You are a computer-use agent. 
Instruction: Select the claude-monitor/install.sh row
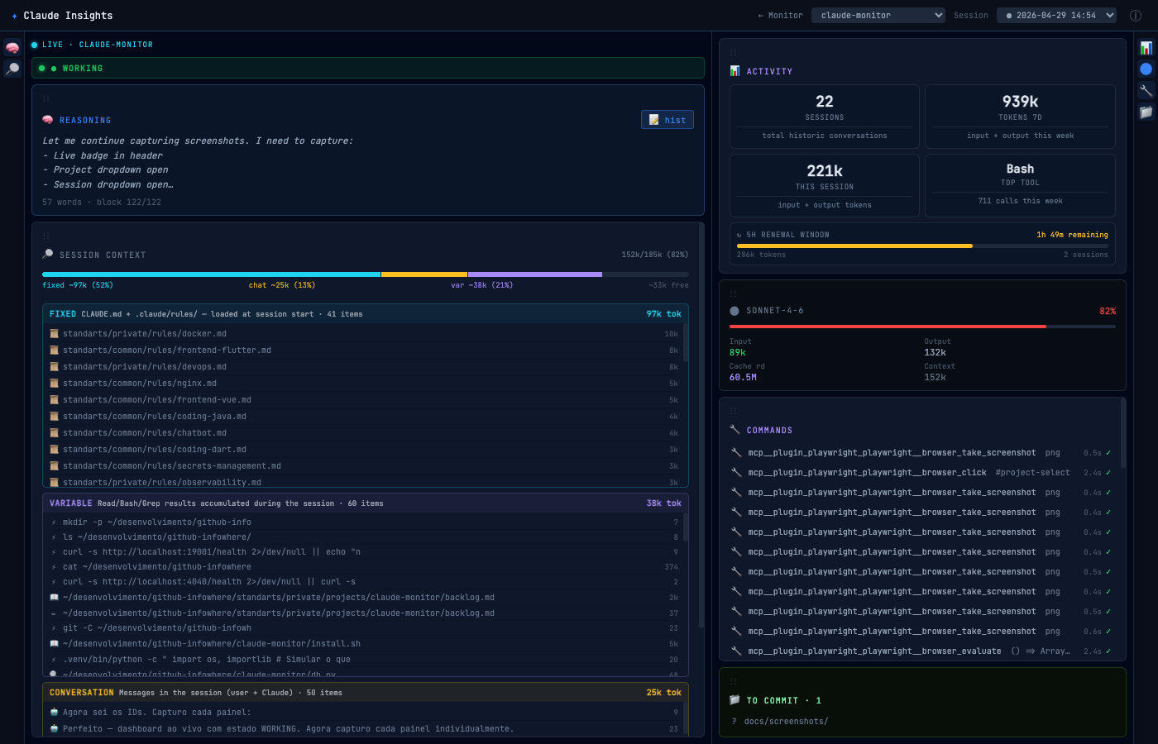coord(364,644)
